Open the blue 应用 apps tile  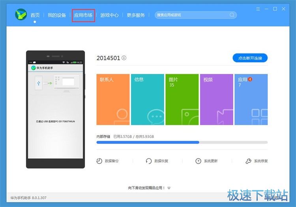point(251,99)
